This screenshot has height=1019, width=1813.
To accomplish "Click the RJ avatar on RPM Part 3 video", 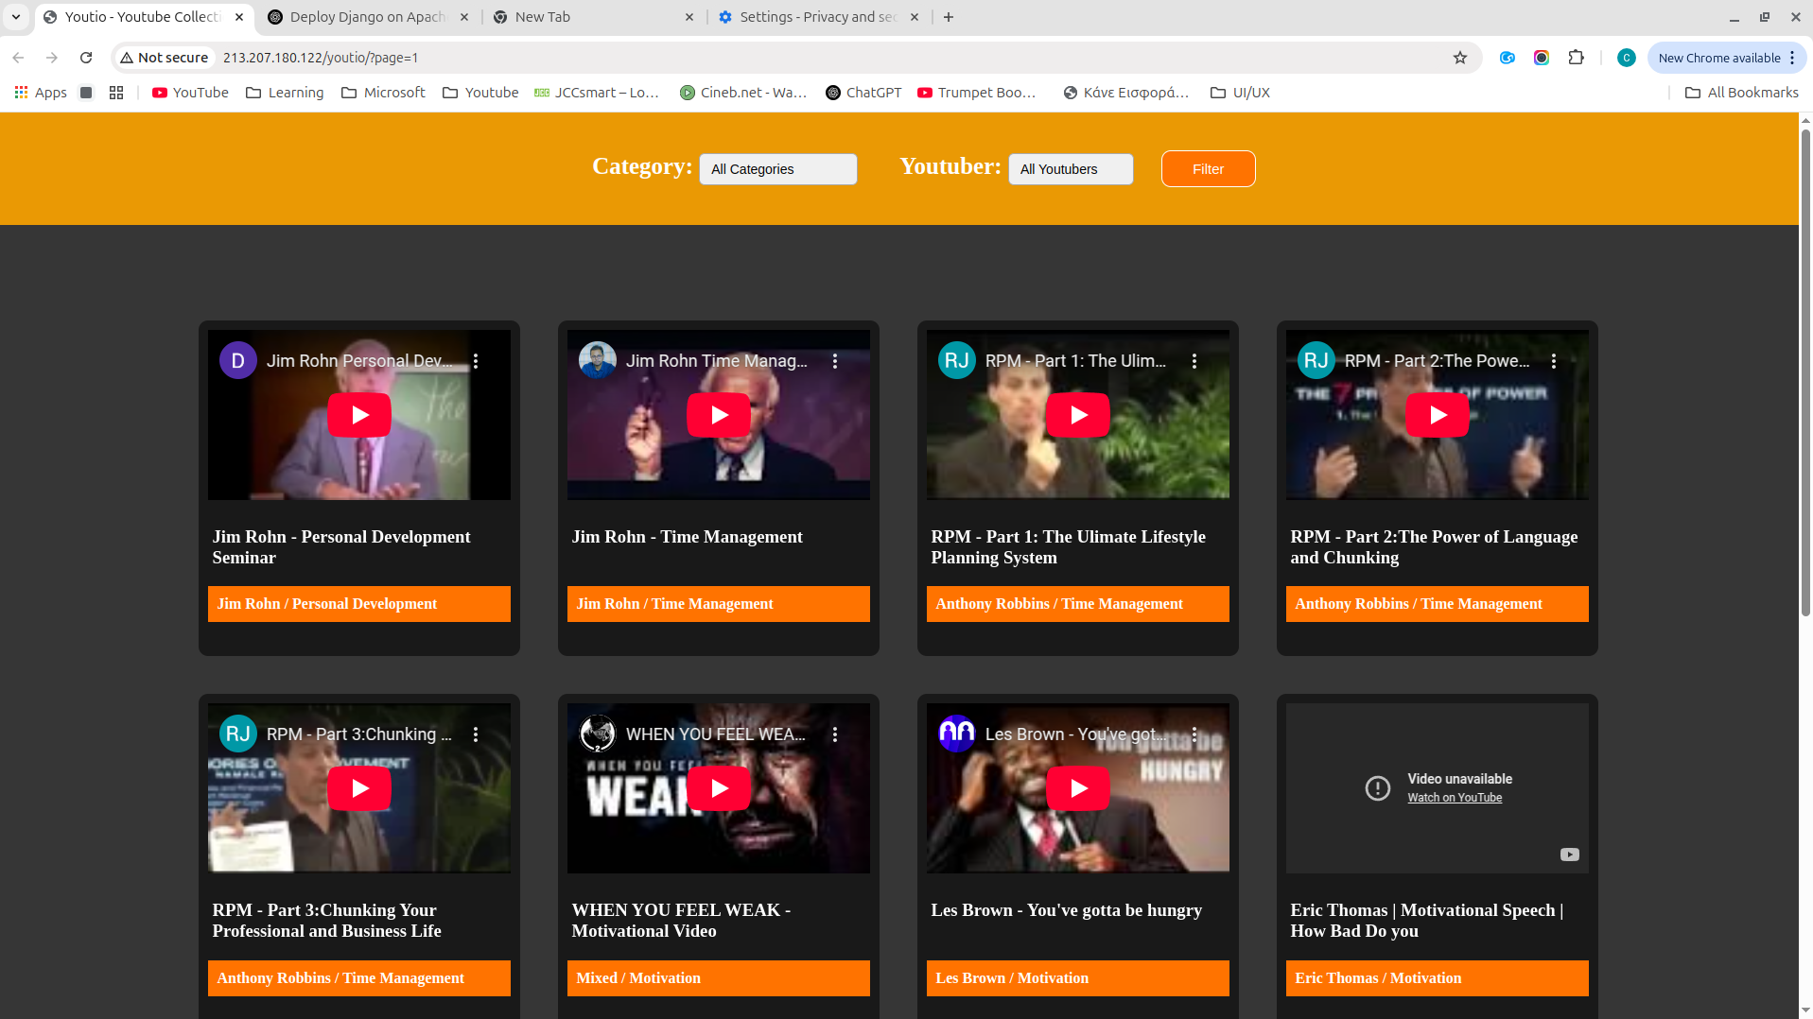I will 238,734.
